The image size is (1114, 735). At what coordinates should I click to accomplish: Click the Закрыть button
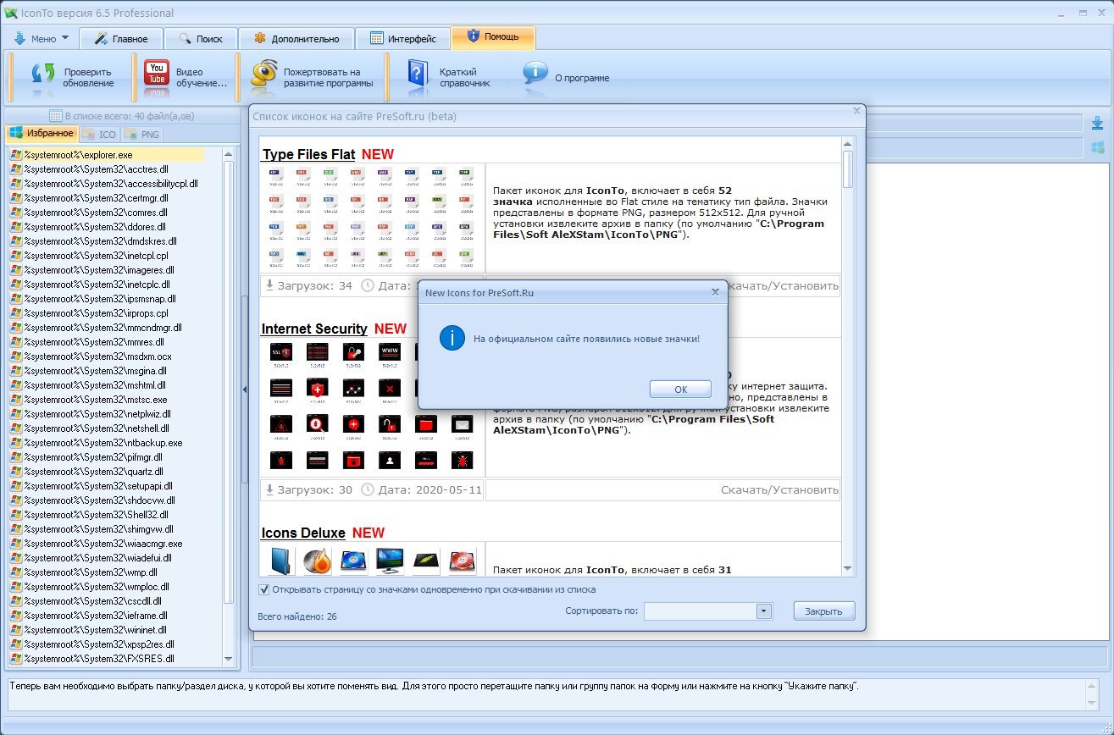[824, 611]
